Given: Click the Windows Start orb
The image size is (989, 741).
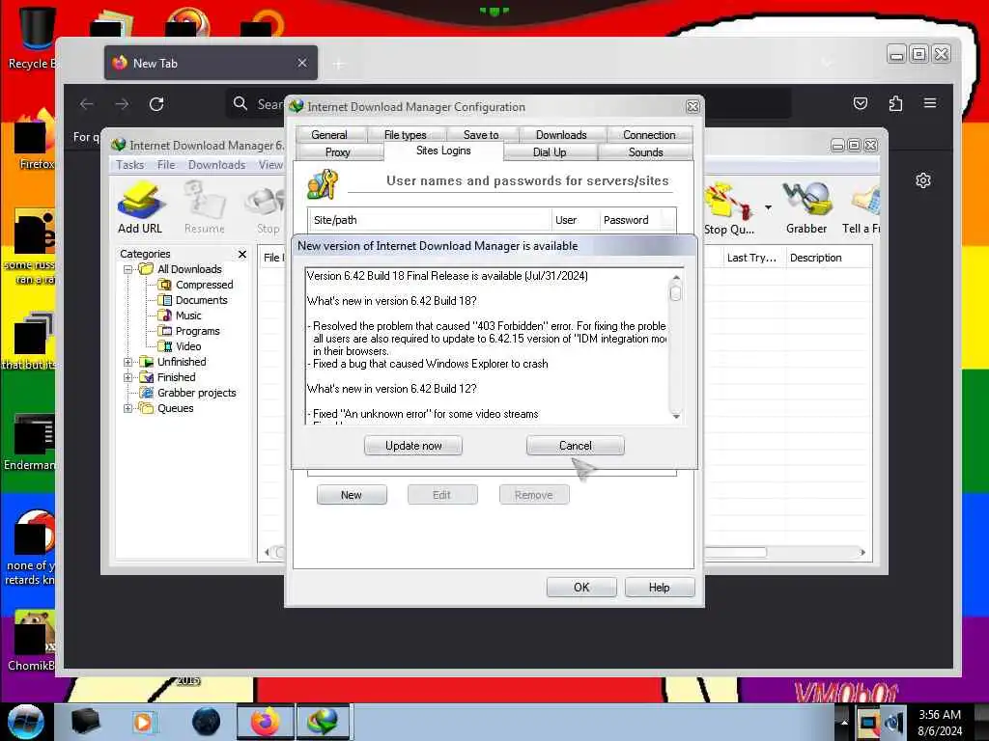Looking at the screenshot, I should [25, 722].
